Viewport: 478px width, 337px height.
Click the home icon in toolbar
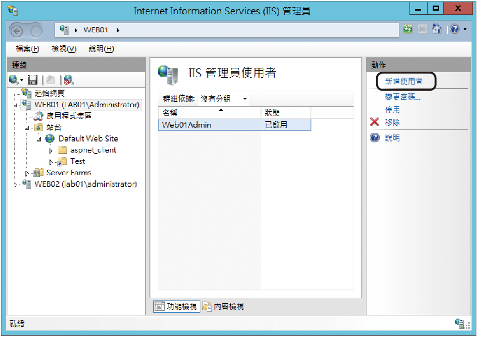(437, 29)
